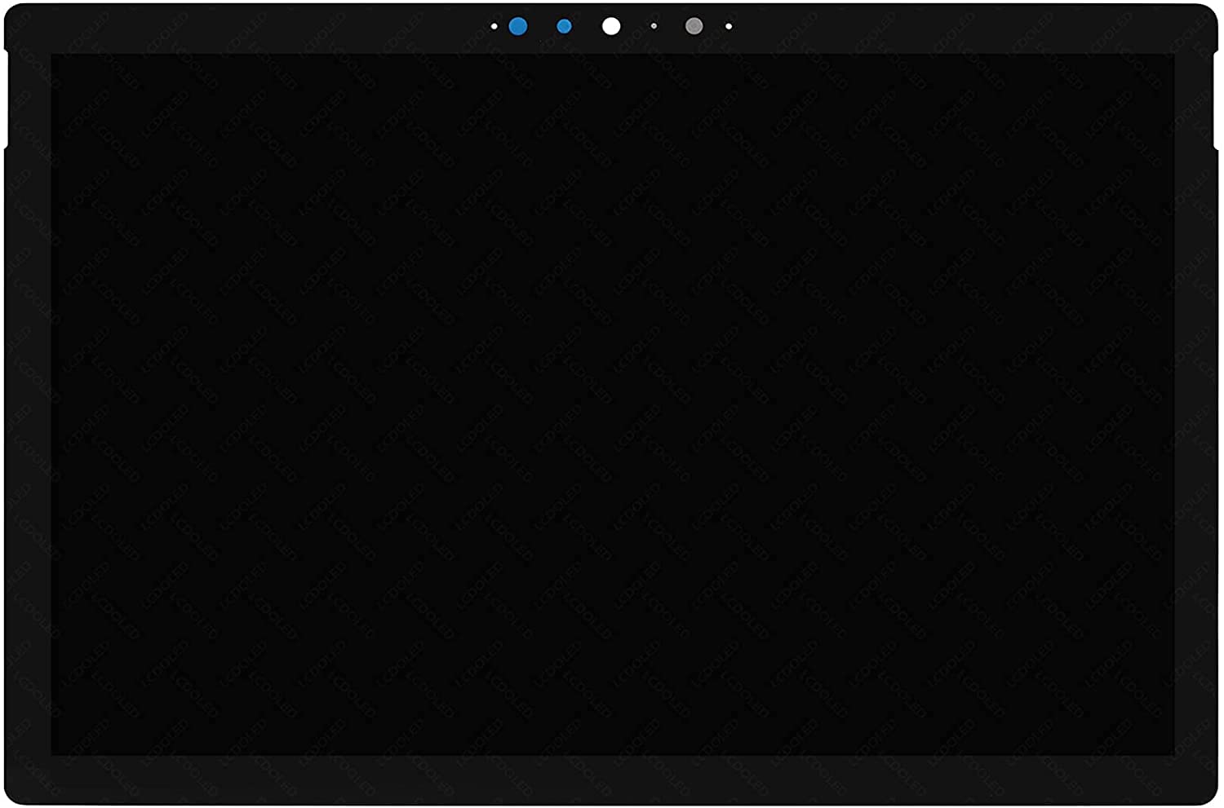1224x808 pixels.
Task: Click tiny white dot beside large blue circle
Action: coord(494,26)
